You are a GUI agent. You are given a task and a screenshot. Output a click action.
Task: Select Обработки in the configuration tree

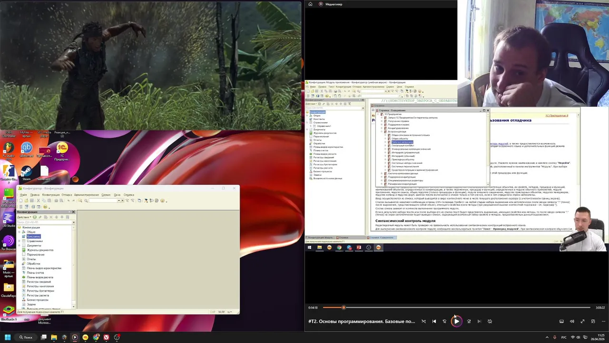(x=33, y=263)
